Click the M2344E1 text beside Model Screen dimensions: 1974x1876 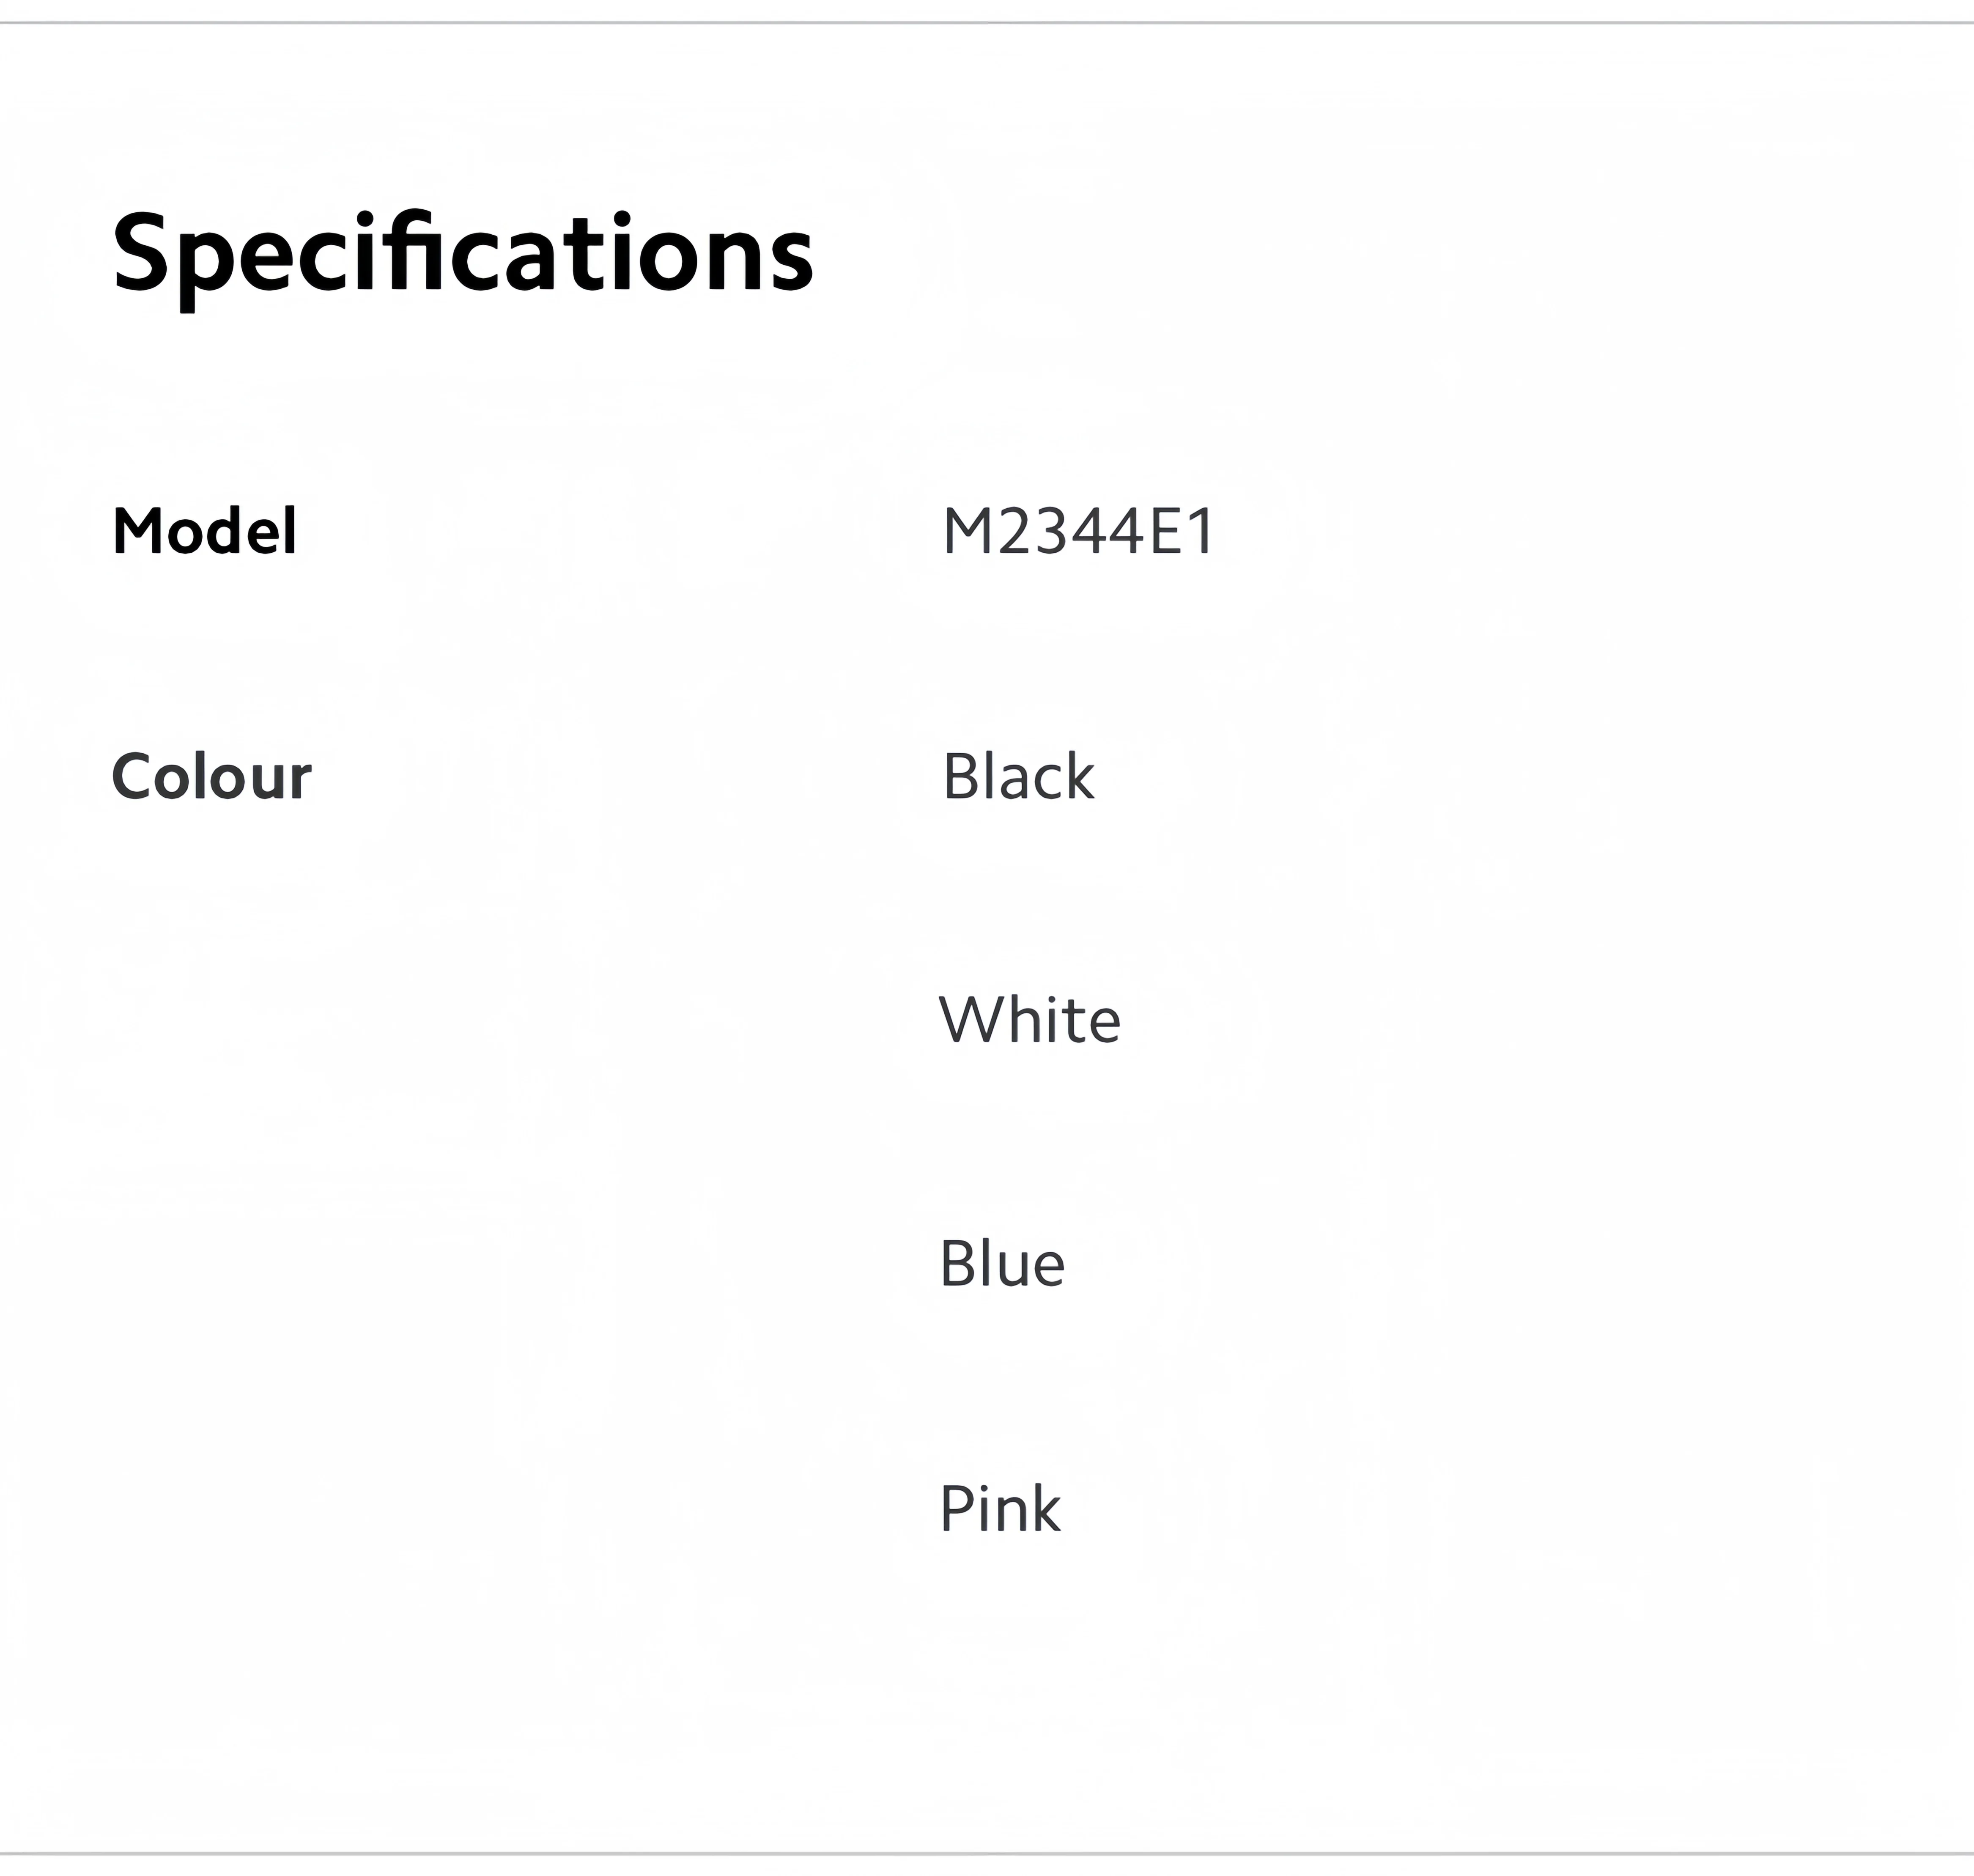[x=1078, y=531]
